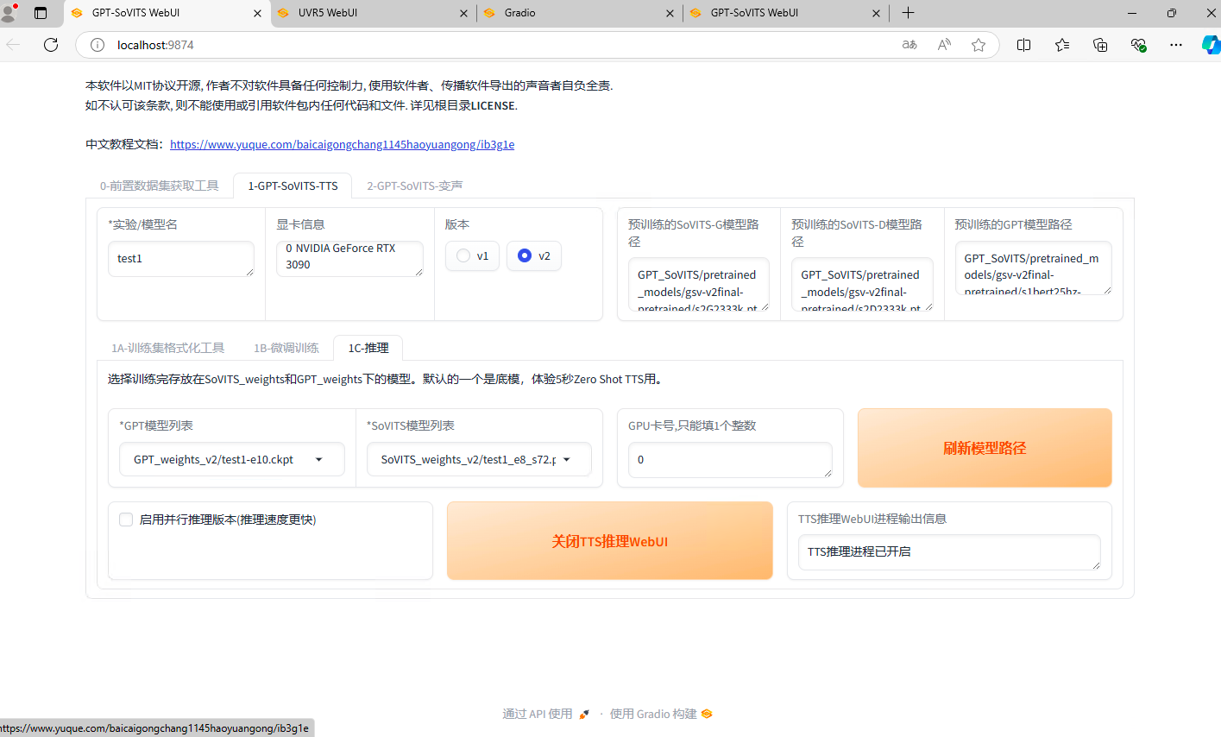Click the translate page icon in address bar
The height and width of the screenshot is (737, 1221).
tap(909, 45)
